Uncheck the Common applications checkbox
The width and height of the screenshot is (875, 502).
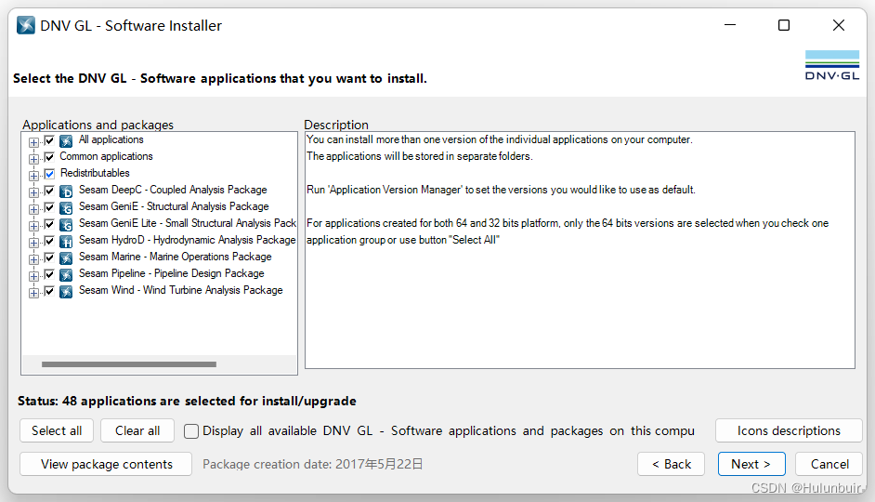click(49, 157)
